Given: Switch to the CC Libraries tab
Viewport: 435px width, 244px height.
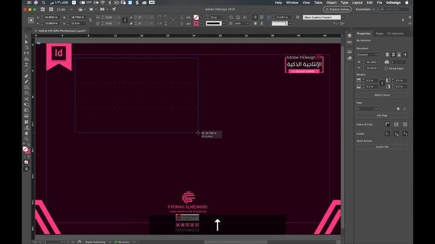Looking at the screenshot, I should click(x=396, y=33).
